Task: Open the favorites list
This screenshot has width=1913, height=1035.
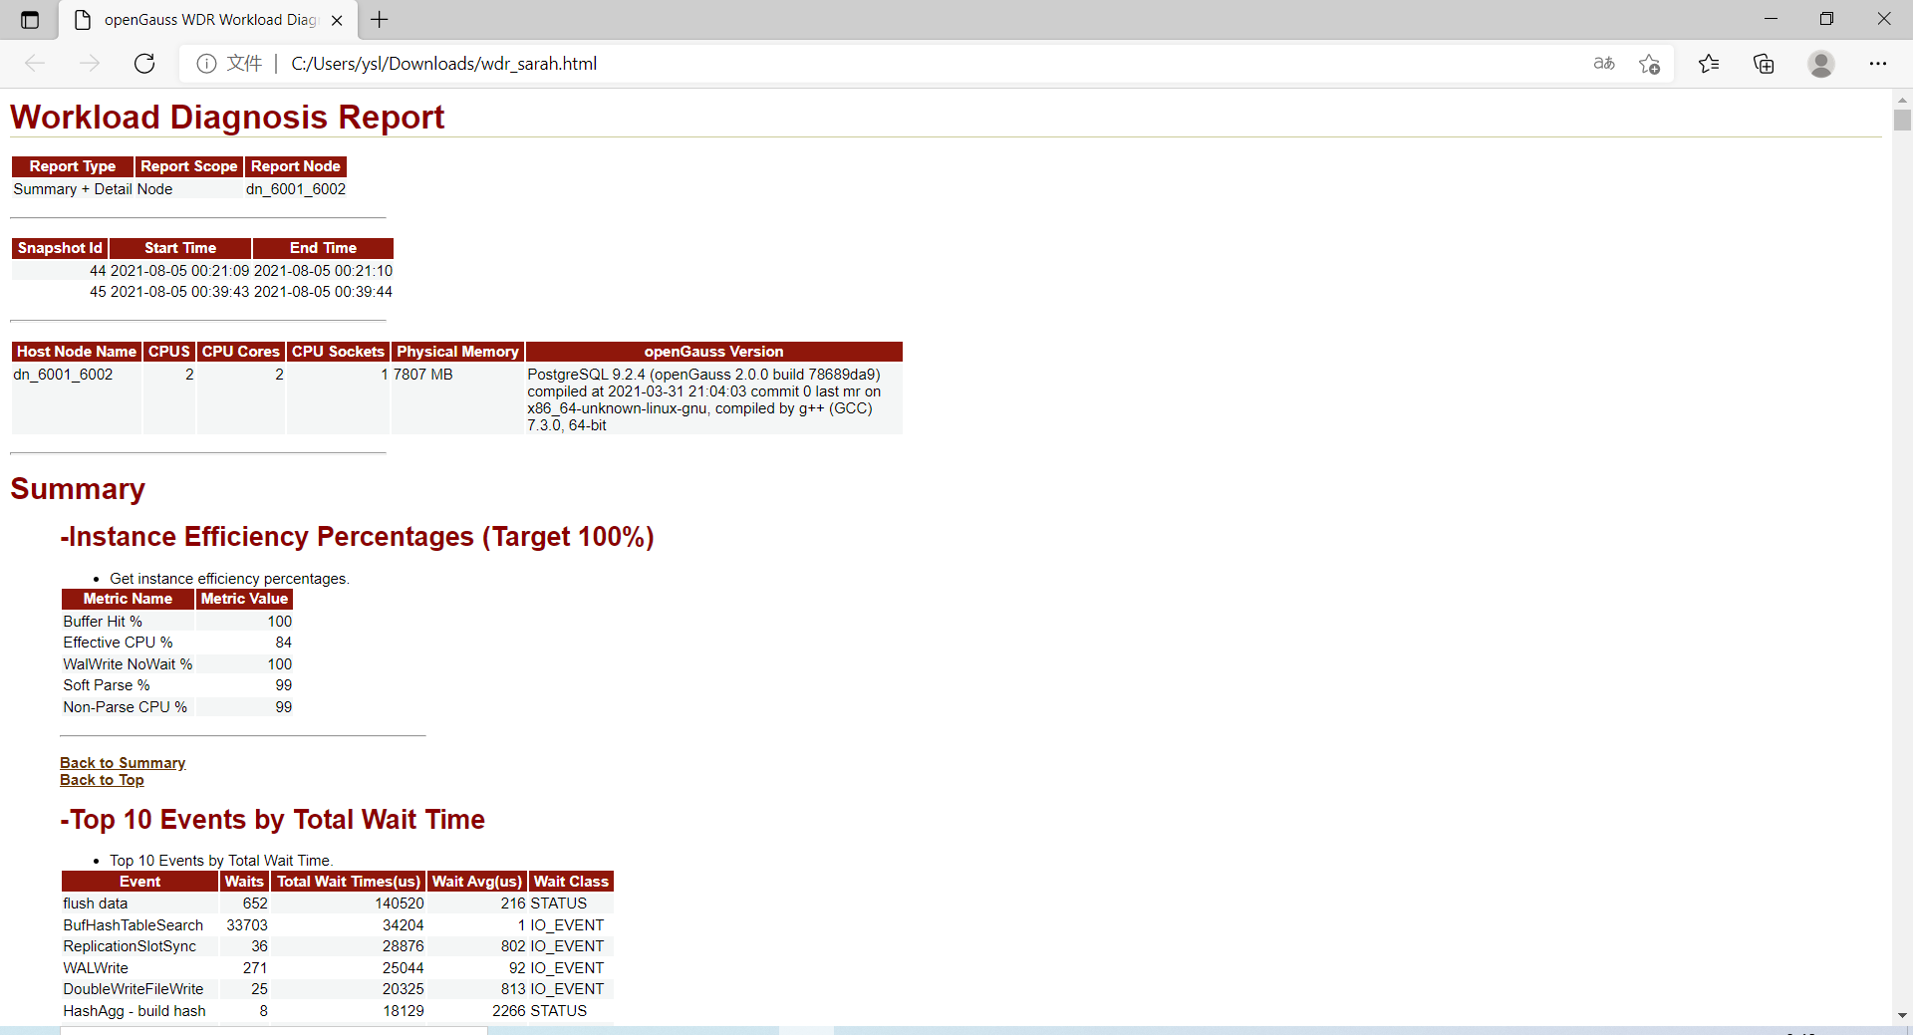Action: pos(1709,64)
